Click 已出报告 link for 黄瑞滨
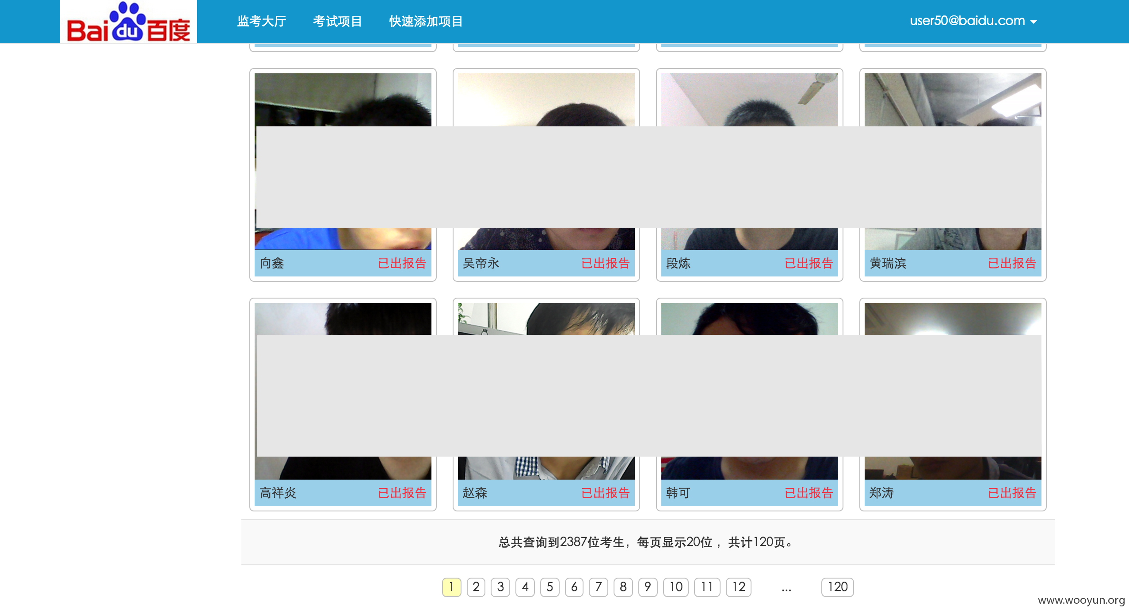The image size is (1129, 613). point(1012,263)
